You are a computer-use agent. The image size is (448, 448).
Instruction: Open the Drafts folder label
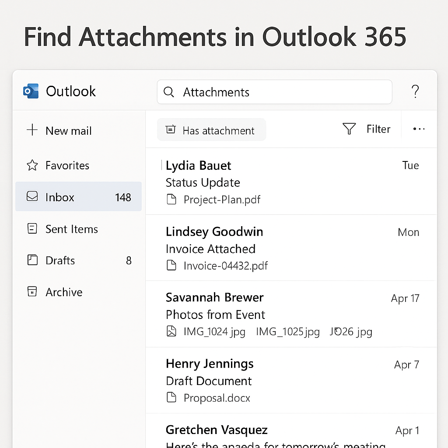tap(60, 261)
